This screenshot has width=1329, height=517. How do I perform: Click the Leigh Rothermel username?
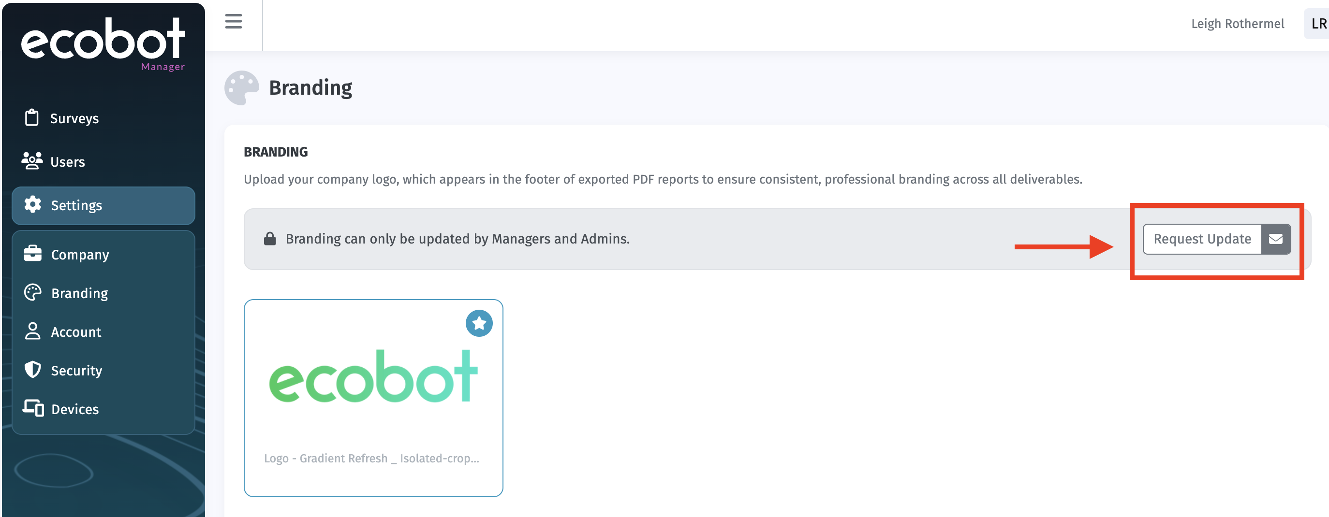click(1237, 24)
